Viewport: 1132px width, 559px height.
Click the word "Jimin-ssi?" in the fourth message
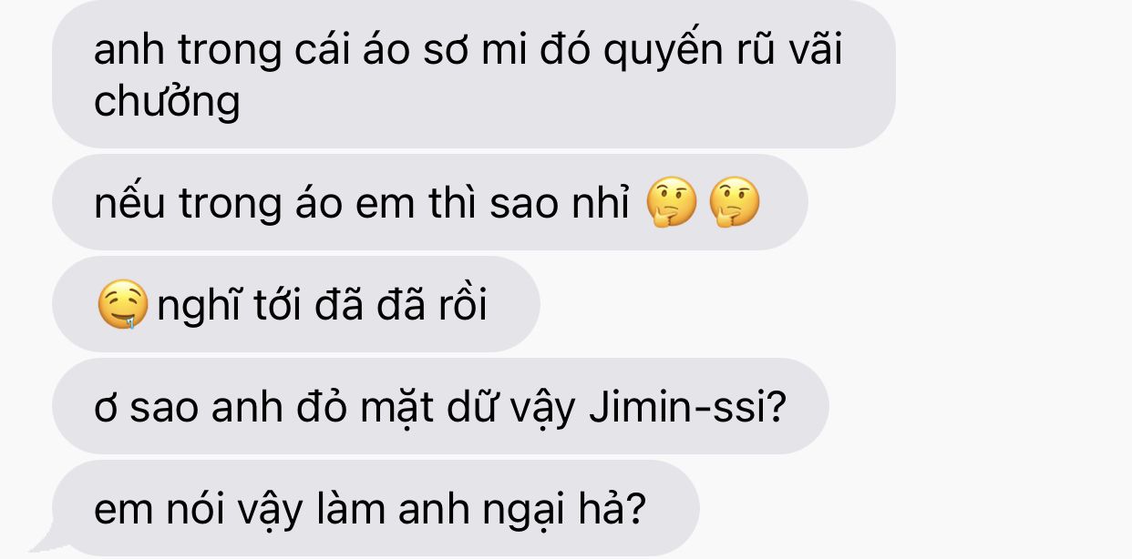pyautogui.click(x=687, y=407)
